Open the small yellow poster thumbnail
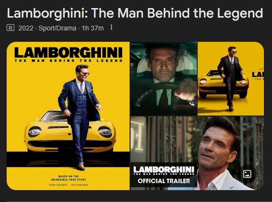Viewport: 272px width, 202px height. coord(231,78)
